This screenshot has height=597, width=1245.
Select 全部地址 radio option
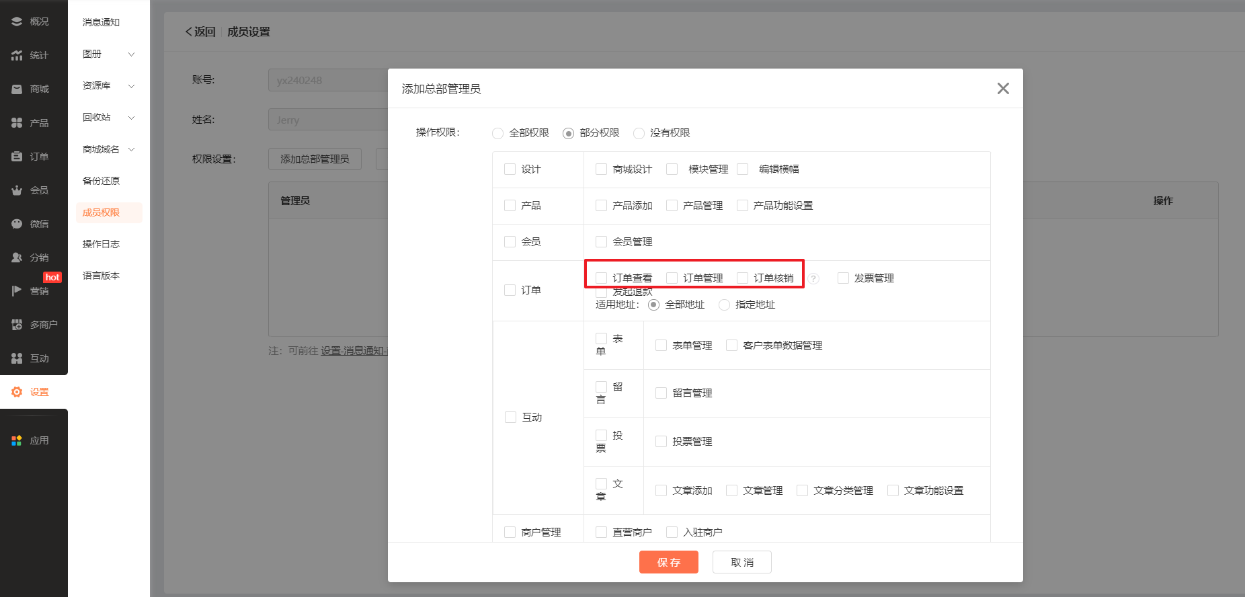coord(653,305)
